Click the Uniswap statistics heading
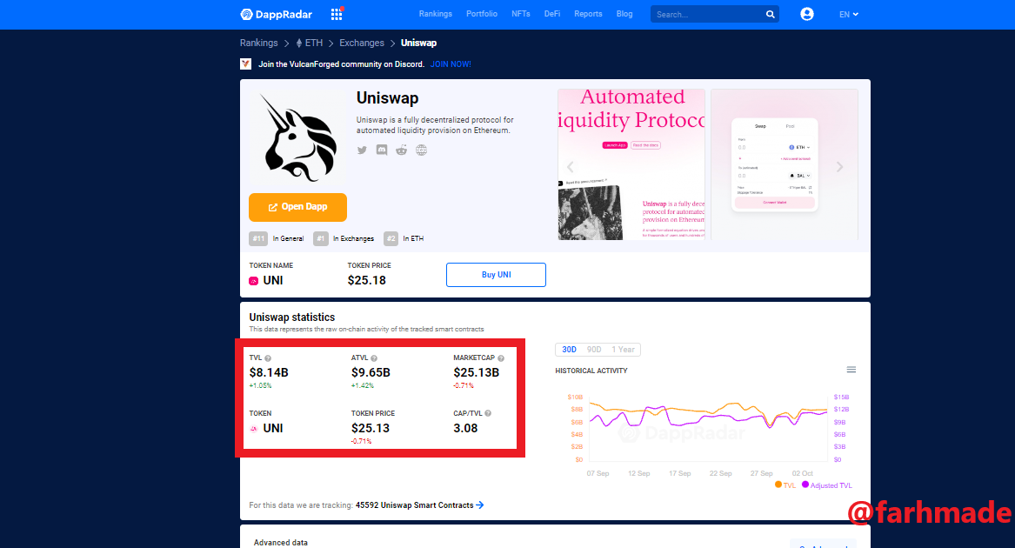 [x=292, y=317]
